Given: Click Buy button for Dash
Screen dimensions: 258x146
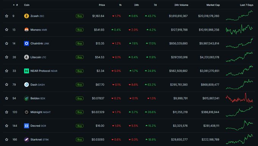Looking at the screenshot, I should tap(80, 85).
